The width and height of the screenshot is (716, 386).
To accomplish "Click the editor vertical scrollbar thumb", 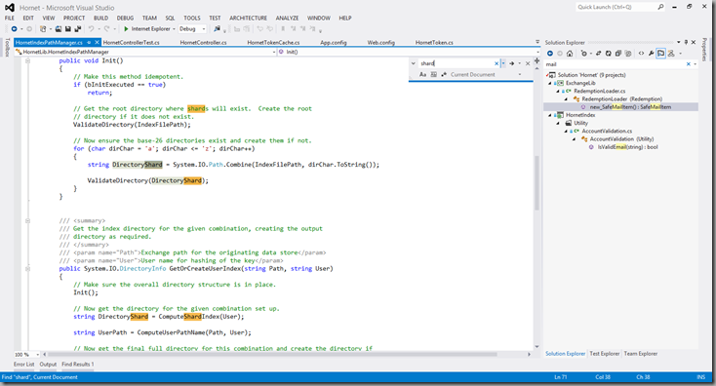I will pos(537,182).
